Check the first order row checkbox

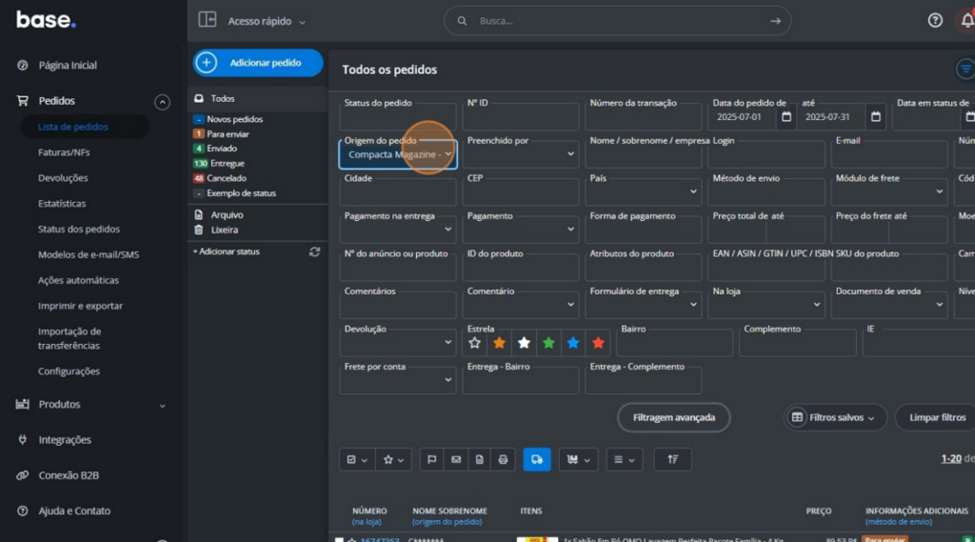click(339, 540)
